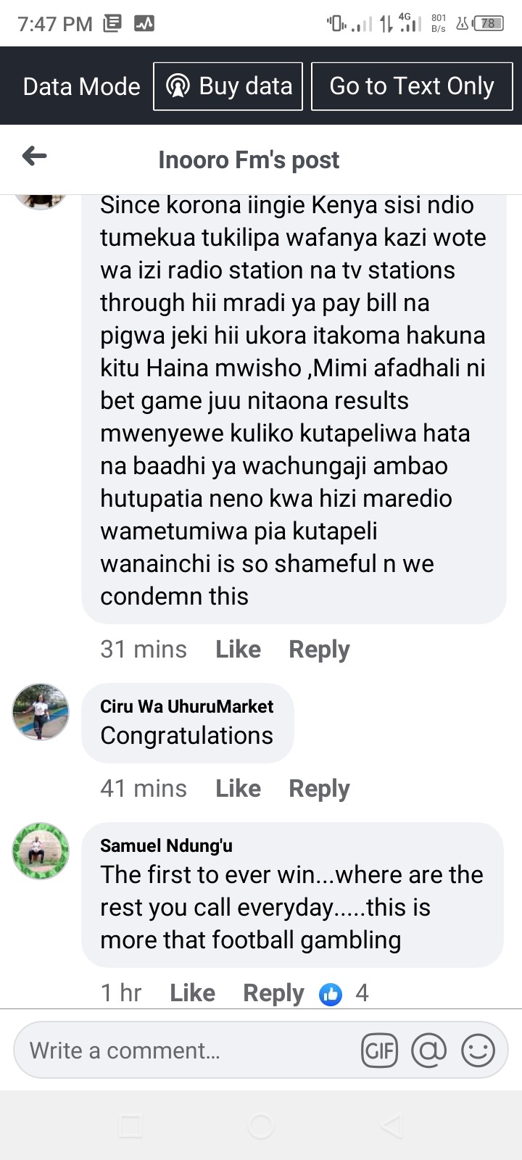Open Ciru Wa UhuruMarket's profile picture
522x1160 pixels.
41,711
